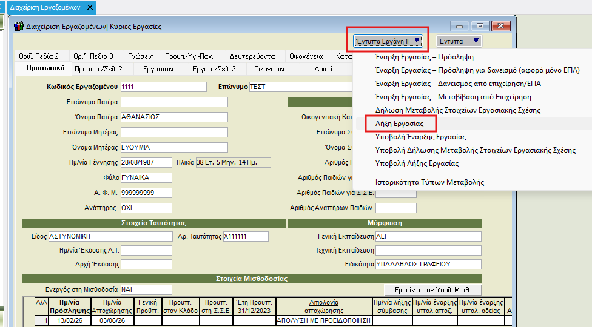The width and height of the screenshot is (592, 327).
Task: Open the Οικονομικά tab
Action: pyautogui.click(x=270, y=69)
